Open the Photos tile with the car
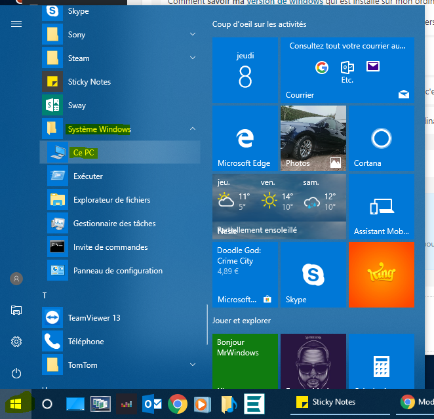Image resolution: width=434 pixels, height=419 pixels. [x=313, y=138]
